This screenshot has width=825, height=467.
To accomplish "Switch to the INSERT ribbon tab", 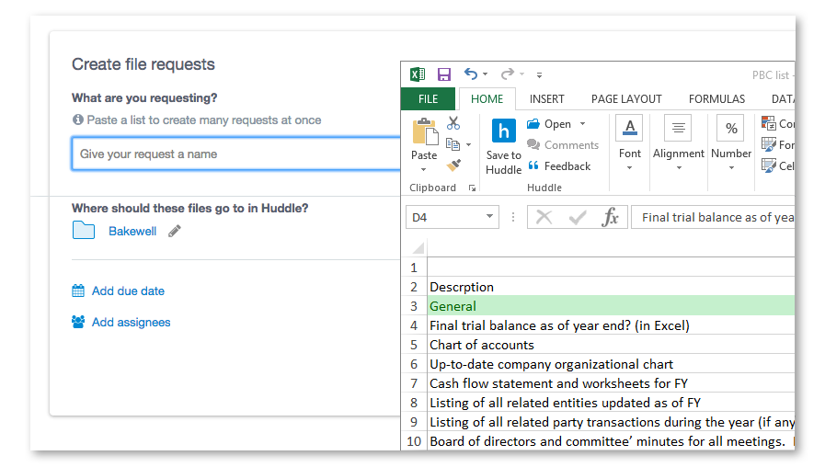I will (x=546, y=99).
